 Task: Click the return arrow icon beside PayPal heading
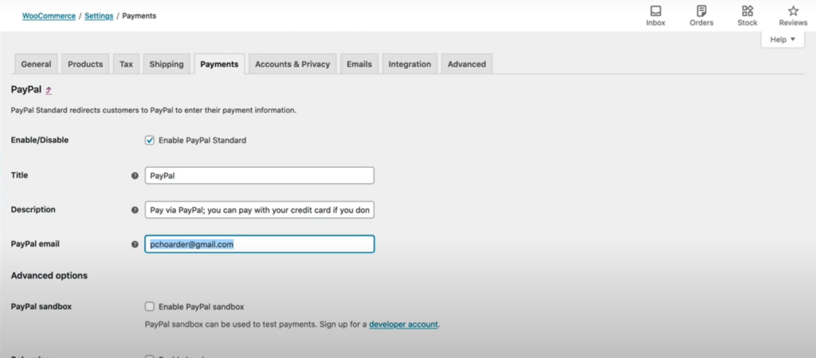[x=49, y=90]
